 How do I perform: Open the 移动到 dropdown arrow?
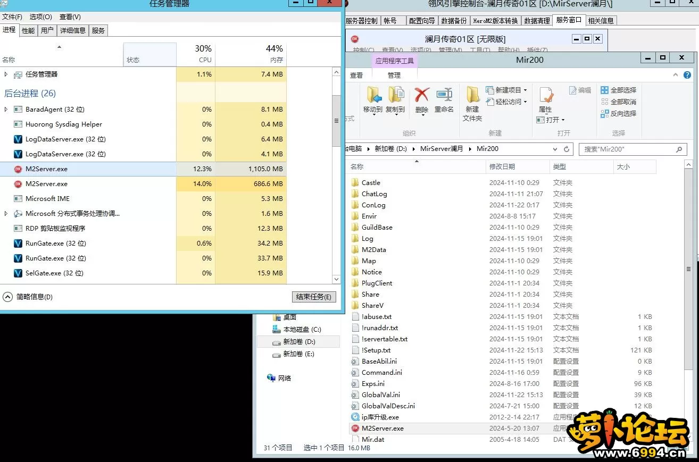click(374, 114)
